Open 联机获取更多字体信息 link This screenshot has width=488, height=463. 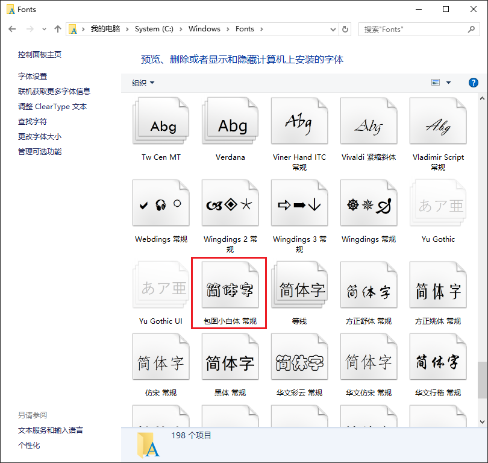[x=54, y=91]
